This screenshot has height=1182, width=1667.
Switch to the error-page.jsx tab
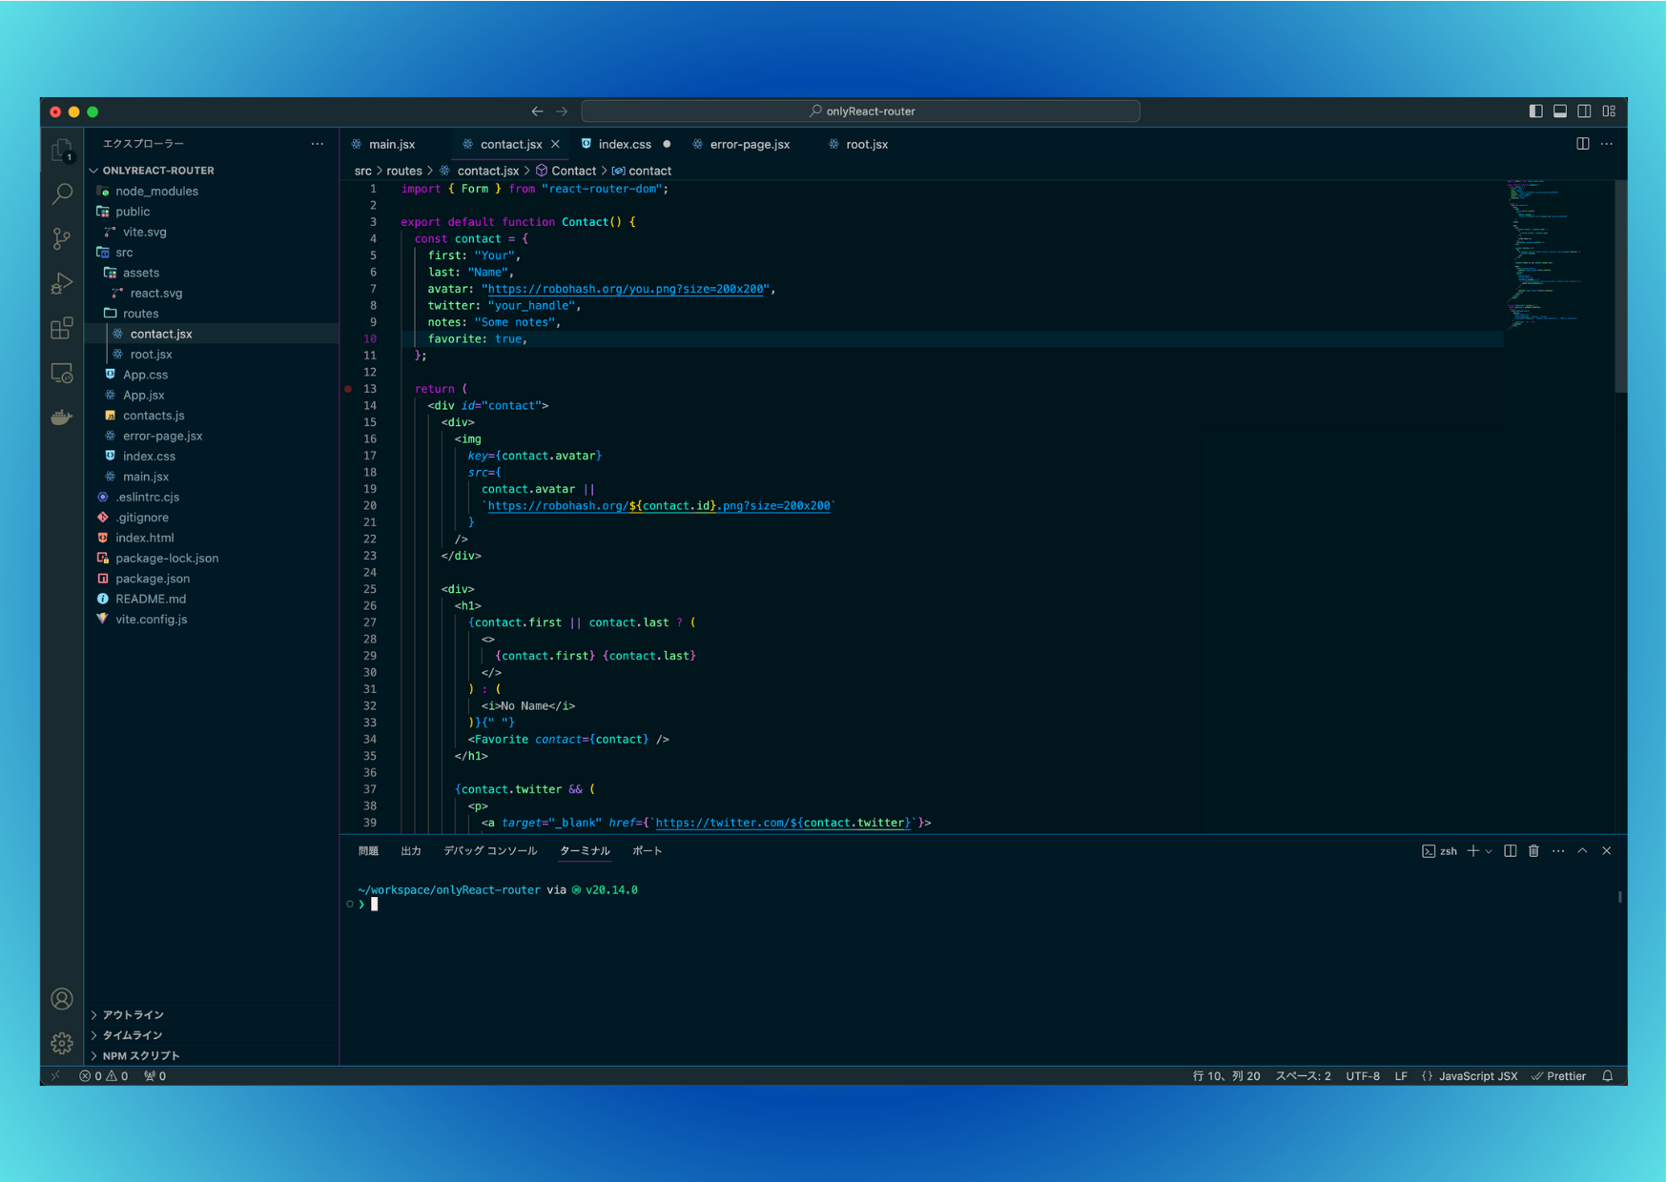click(x=750, y=144)
